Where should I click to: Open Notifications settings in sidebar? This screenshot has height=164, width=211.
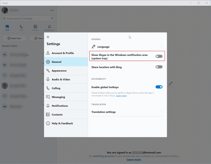pos(66,106)
